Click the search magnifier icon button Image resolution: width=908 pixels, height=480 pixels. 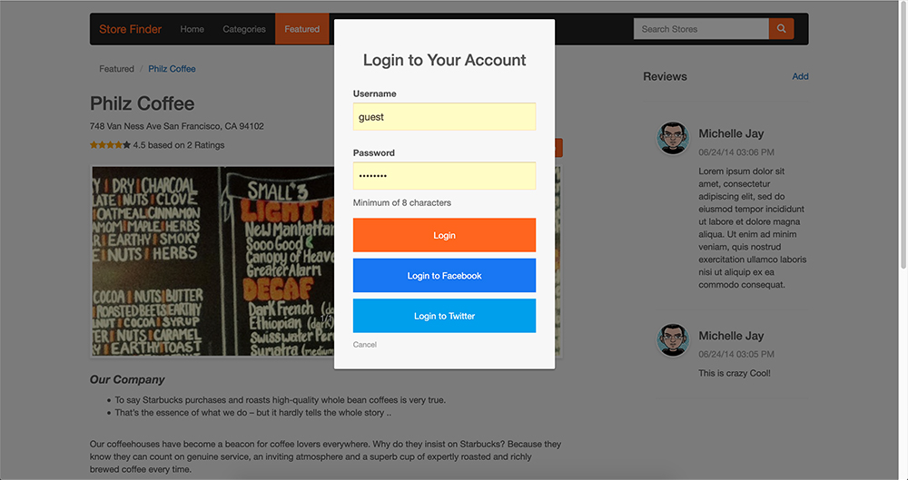781,29
